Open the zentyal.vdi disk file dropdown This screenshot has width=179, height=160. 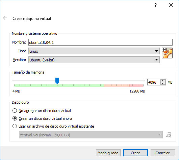(91, 135)
